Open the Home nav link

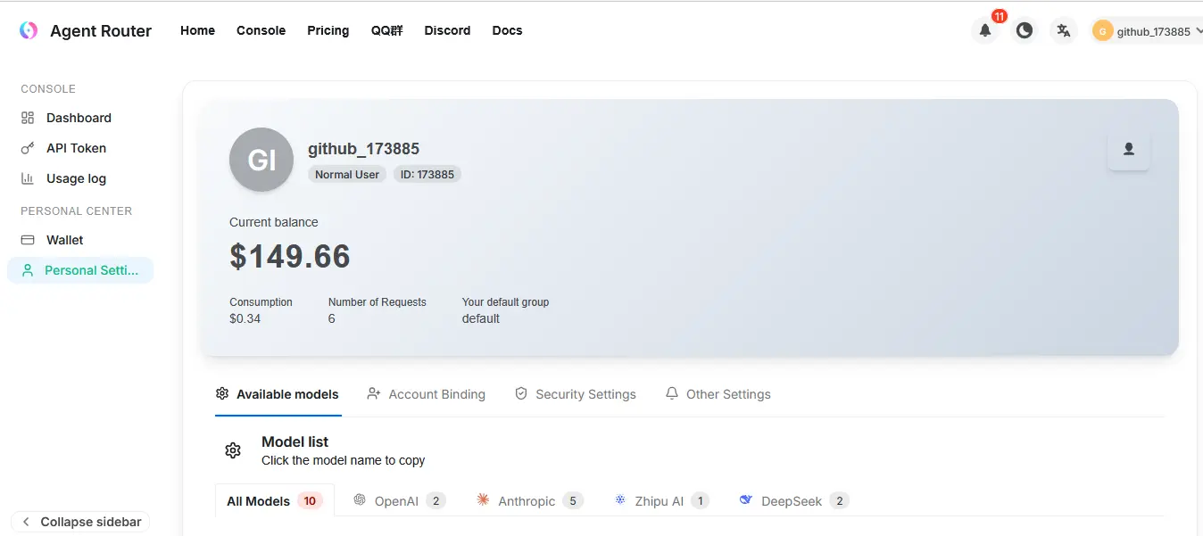197,30
